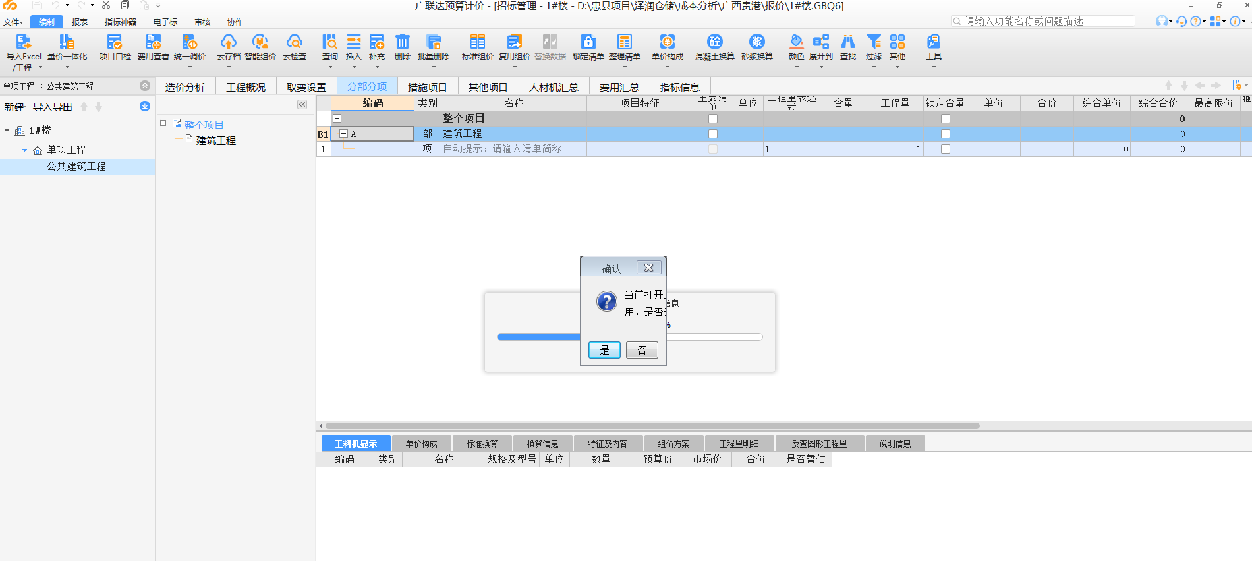The width and height of the screenshot is (1252, 561).
Task: Collapse 单项工程 tree node
Action: (x=25, y=150)
